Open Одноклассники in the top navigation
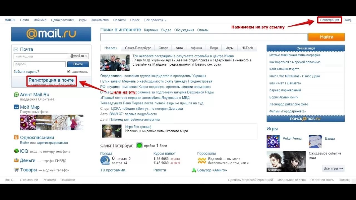Image resolution: width=356 pixels, height=200 pixels. (x=63, y=20)
